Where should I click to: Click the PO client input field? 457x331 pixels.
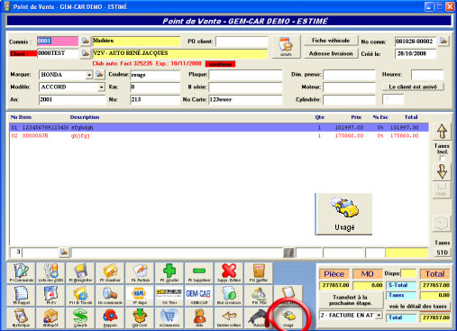(242, 41)
